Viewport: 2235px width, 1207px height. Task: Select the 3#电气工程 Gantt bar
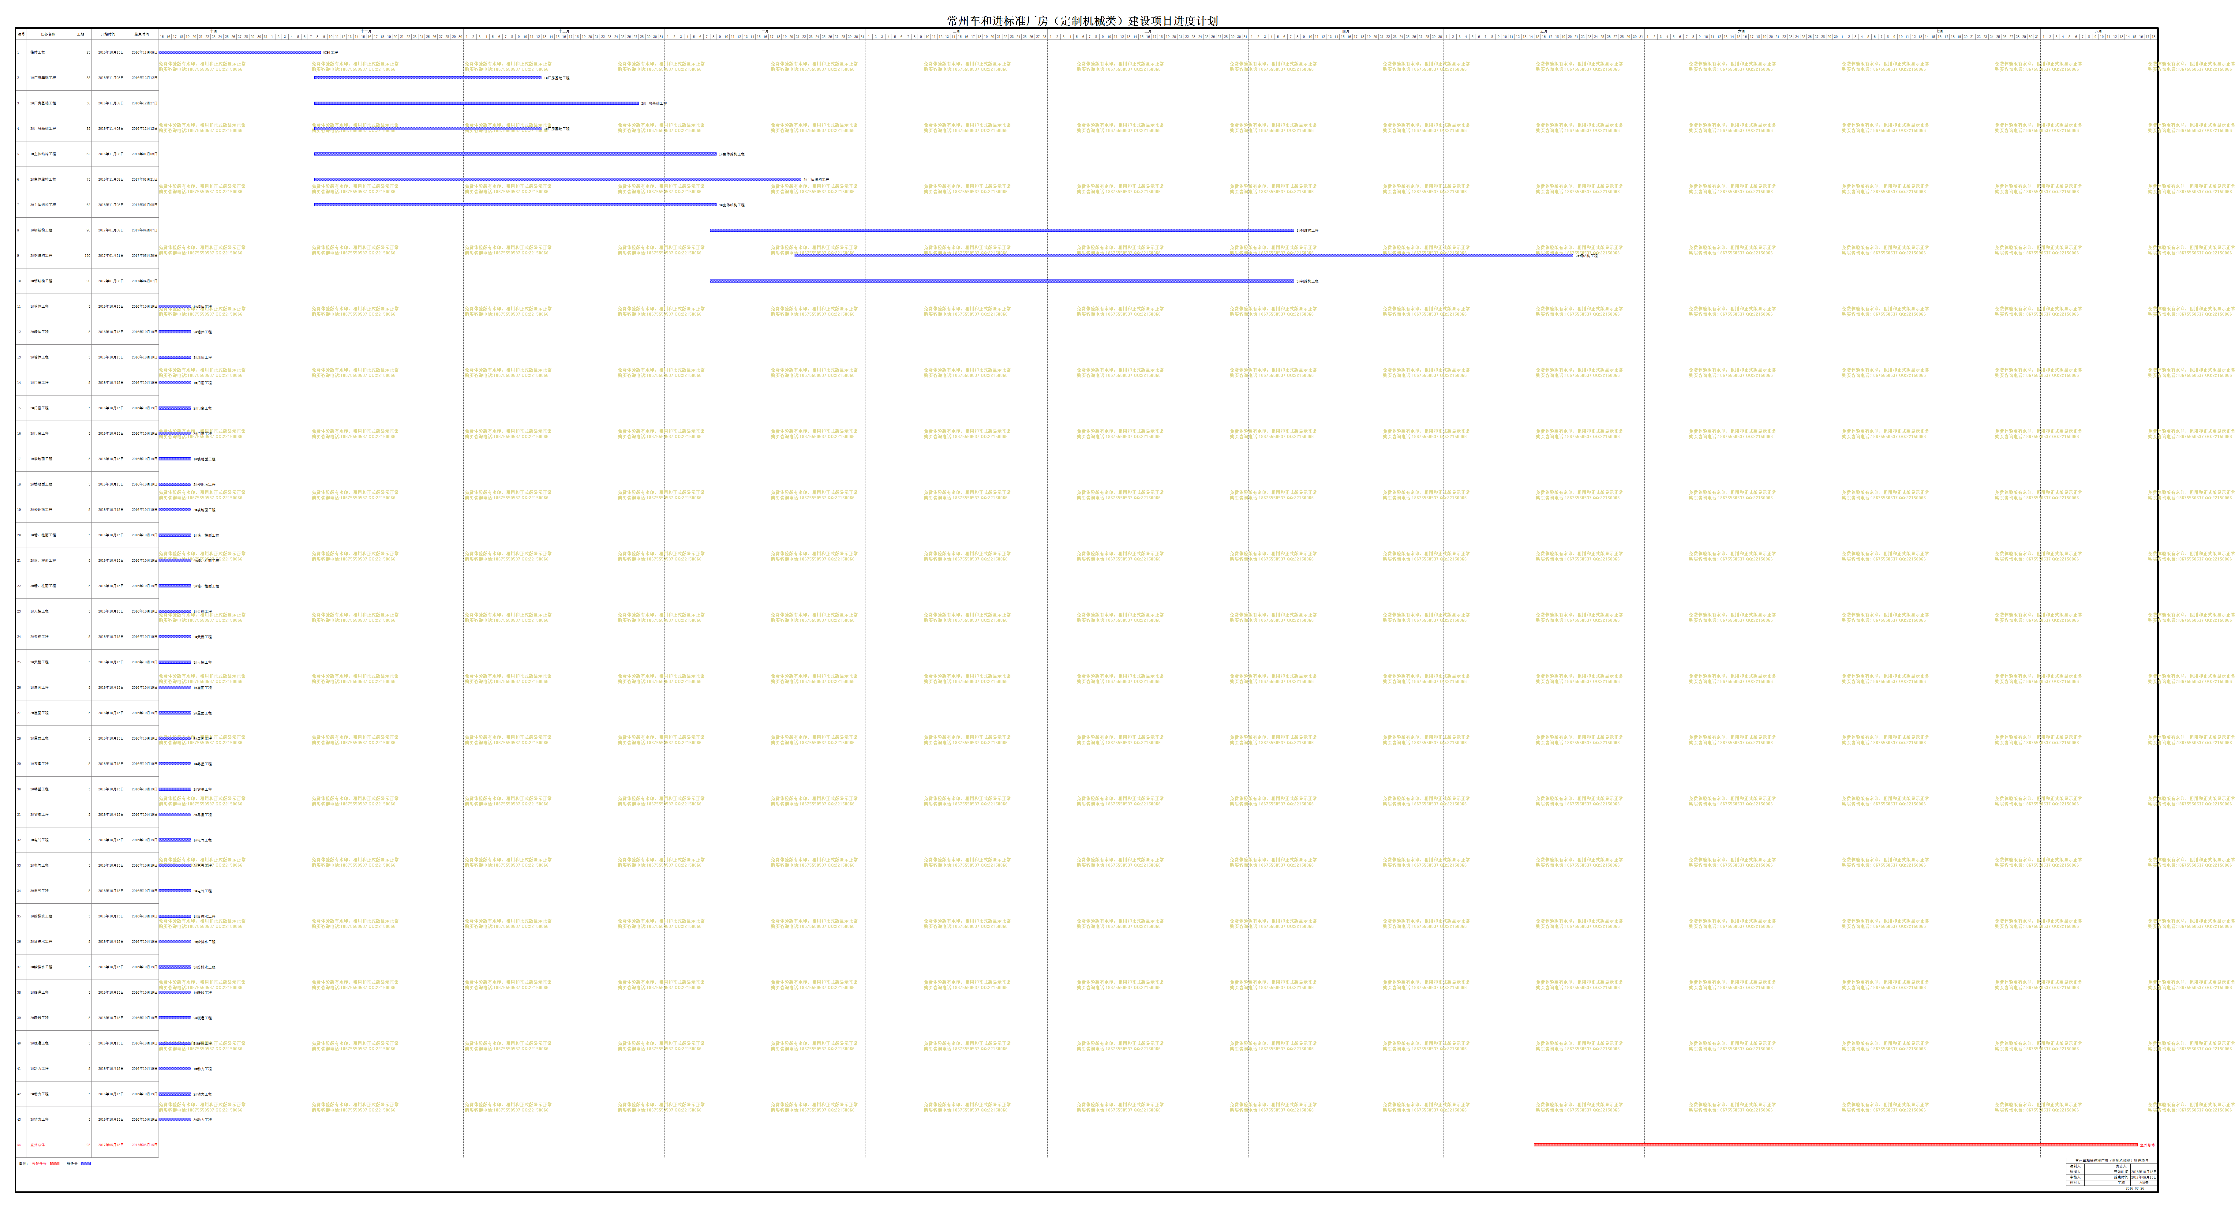(x=174, y=891)
